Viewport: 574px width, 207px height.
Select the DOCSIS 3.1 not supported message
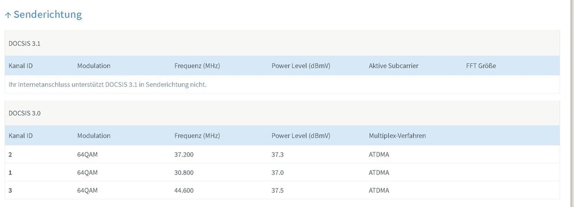[107, 85]
